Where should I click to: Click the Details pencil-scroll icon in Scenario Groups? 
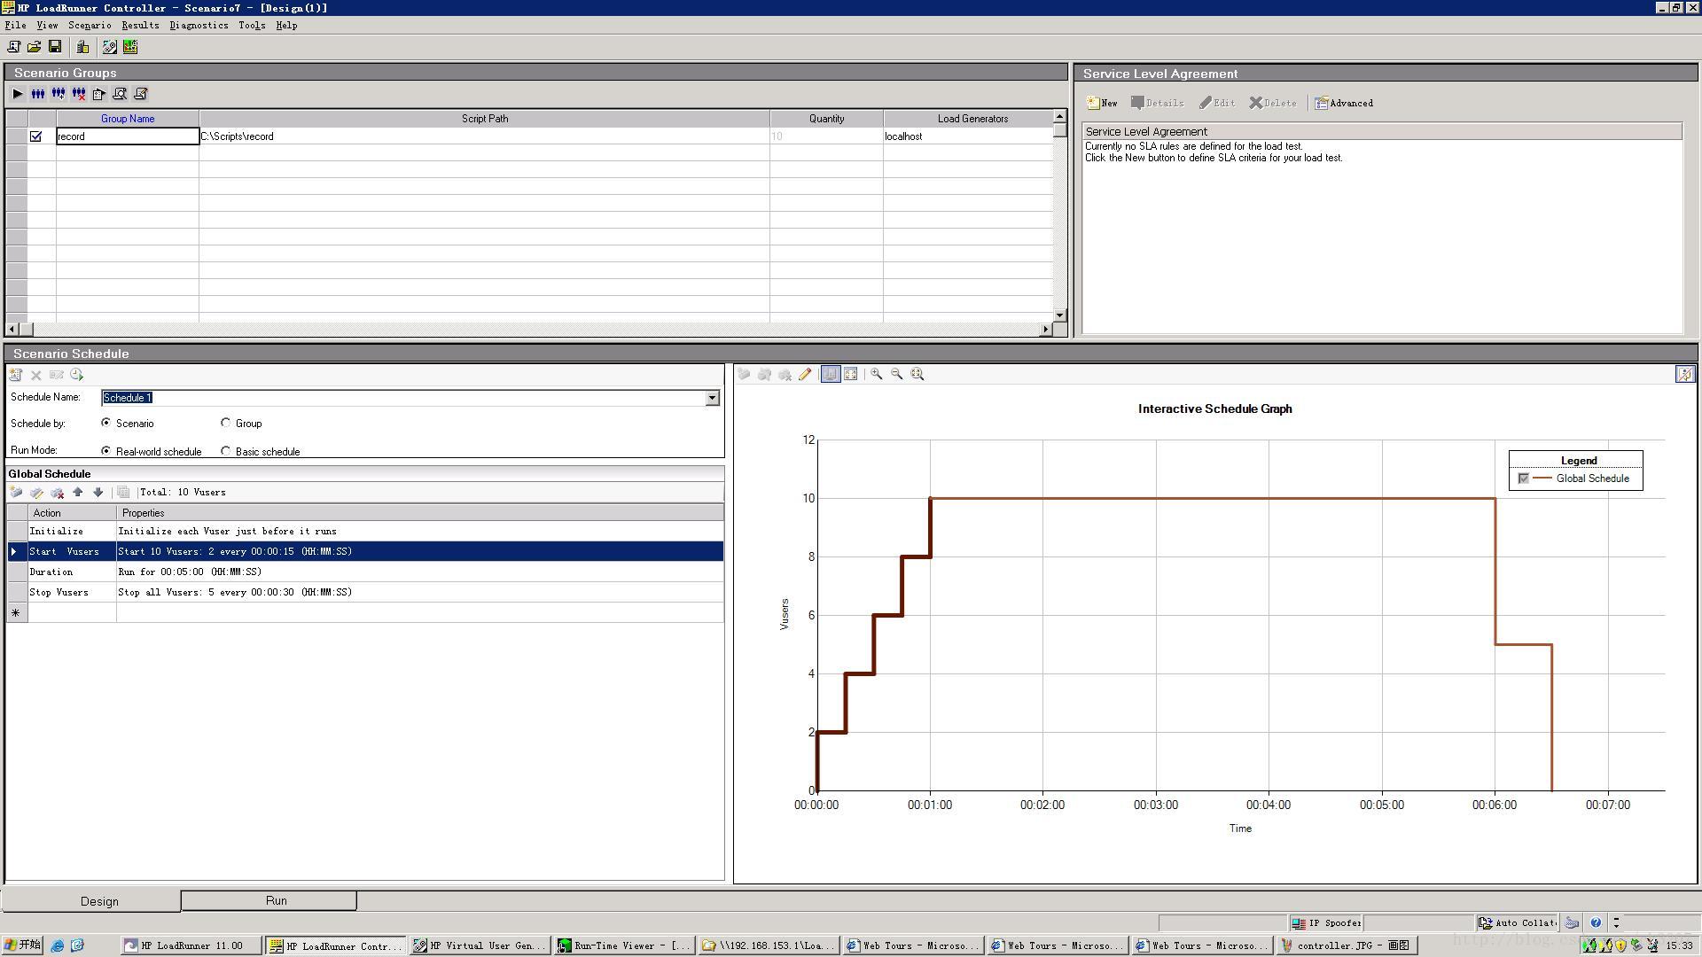click(x=140, y=94)
